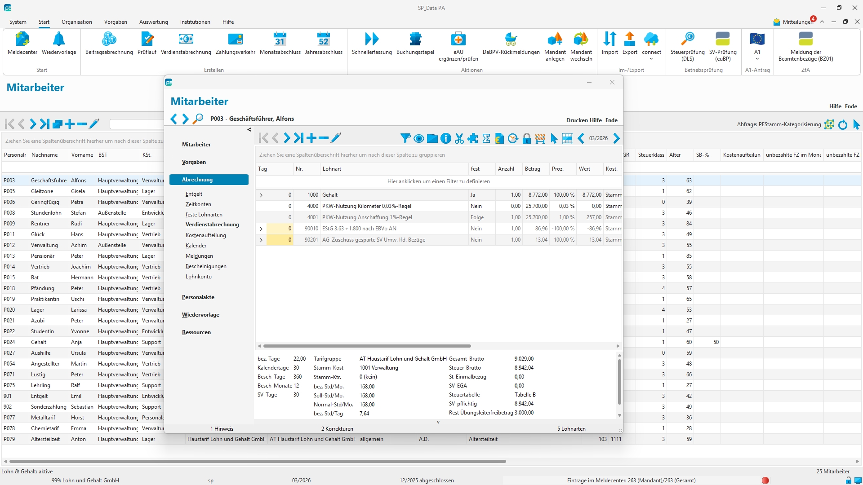Expand the 1000 Gehalt row
The width and height of the screenshot is (863, 485).
tap(261, 195)
